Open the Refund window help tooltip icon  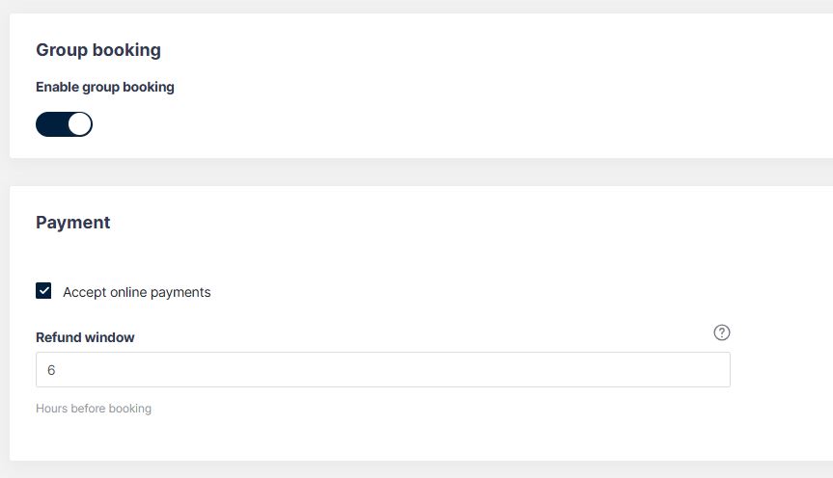click(721, 332)
